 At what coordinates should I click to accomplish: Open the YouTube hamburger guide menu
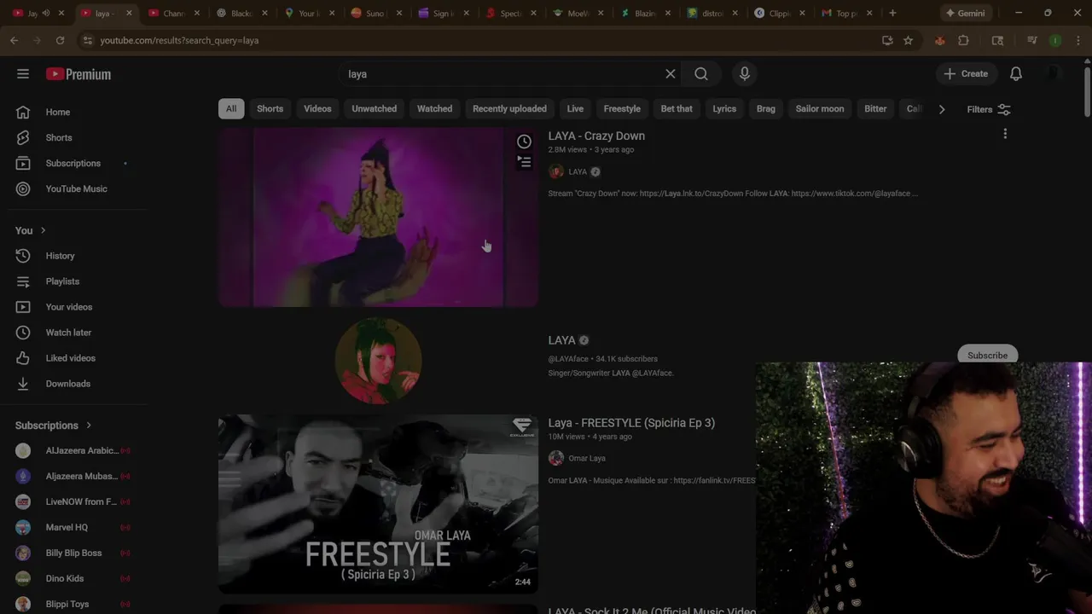tap(23, 74)
